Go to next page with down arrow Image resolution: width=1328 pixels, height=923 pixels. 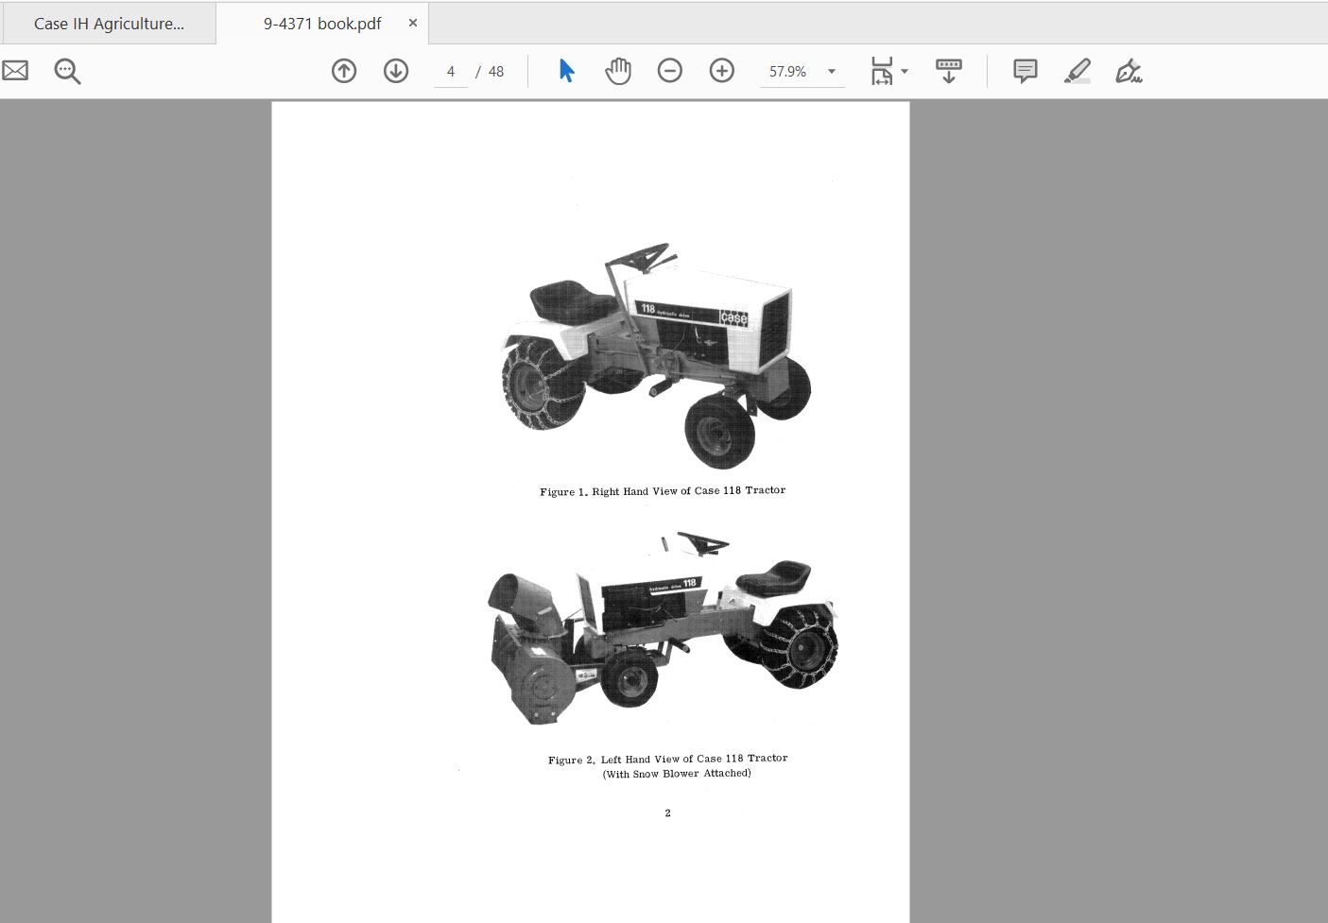[396, 71]
